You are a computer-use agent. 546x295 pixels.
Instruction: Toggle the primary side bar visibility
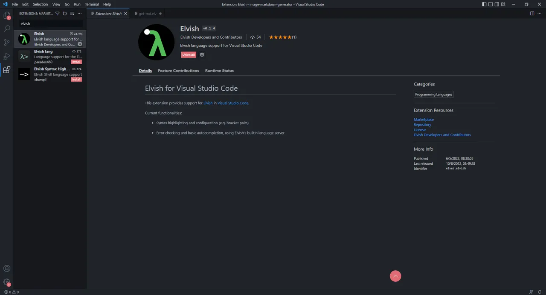point(484,4)
